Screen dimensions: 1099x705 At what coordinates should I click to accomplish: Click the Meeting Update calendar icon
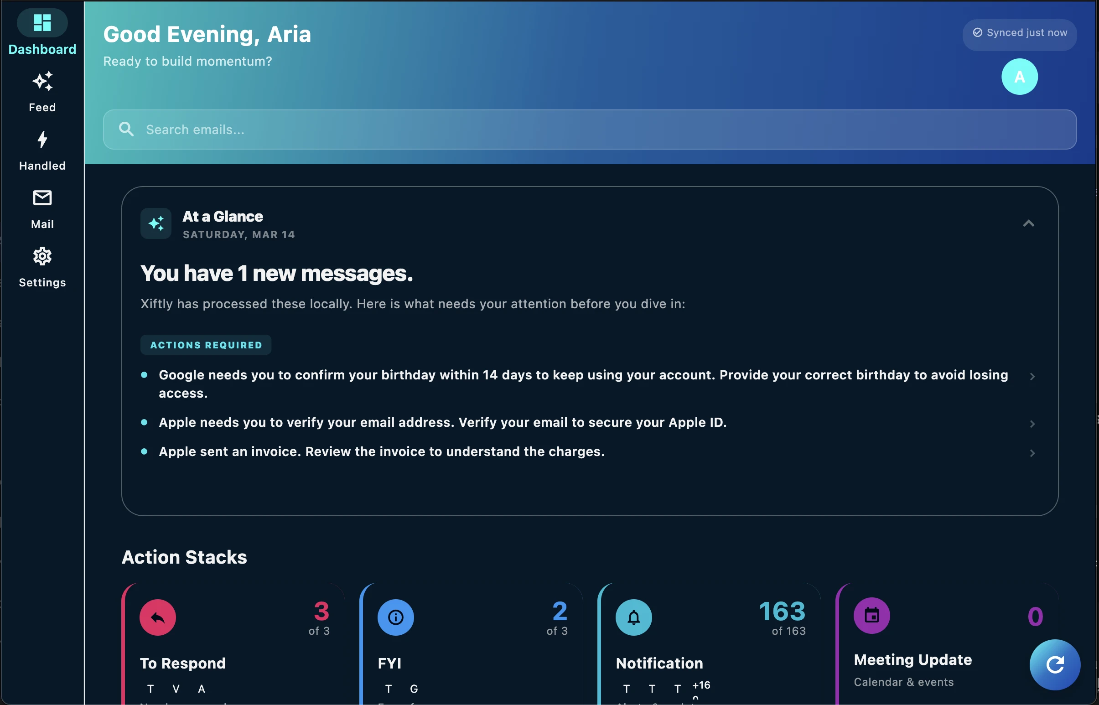[x=871, y=616]
